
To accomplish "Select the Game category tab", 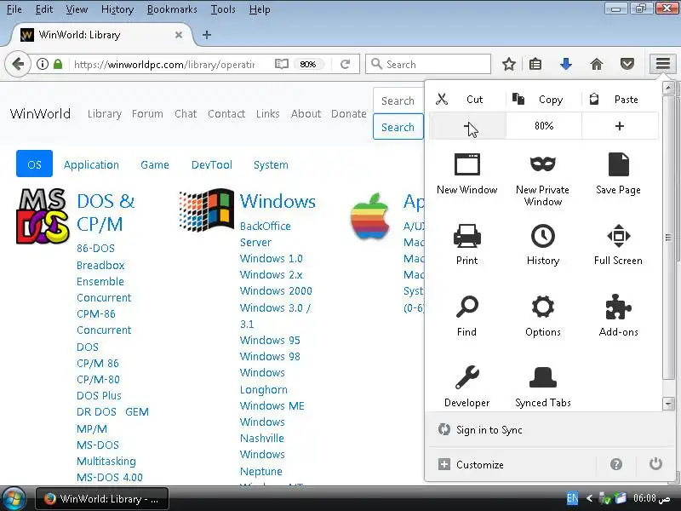I will pos(155,164).
